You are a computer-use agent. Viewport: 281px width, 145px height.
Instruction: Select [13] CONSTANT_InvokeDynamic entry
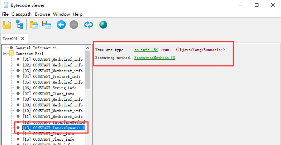(53, 128)
